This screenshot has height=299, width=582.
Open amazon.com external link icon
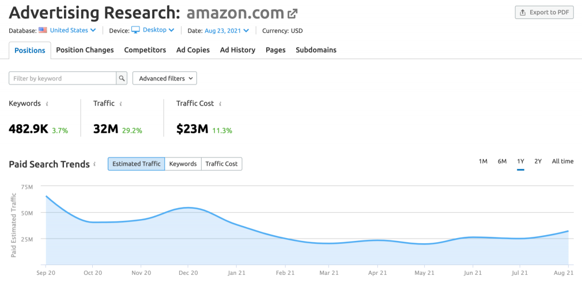[293, 14]
